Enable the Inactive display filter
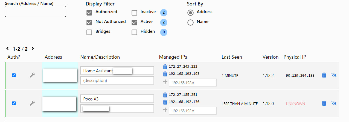 coord(134,13)
